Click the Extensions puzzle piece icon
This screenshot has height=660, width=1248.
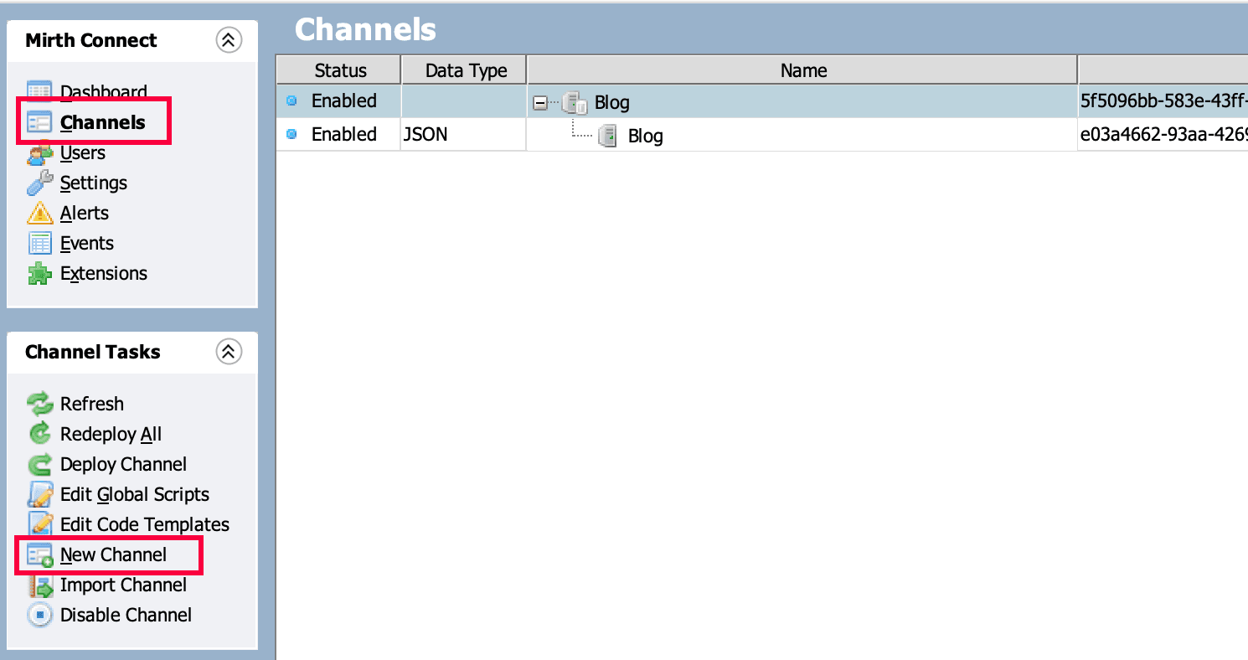coord(39,273)
